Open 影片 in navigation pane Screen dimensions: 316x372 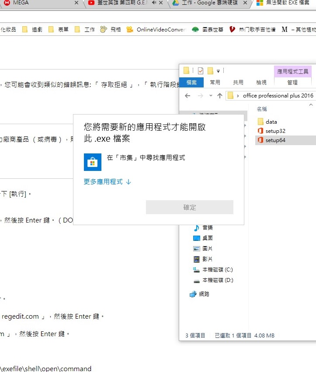coord(203,259)
